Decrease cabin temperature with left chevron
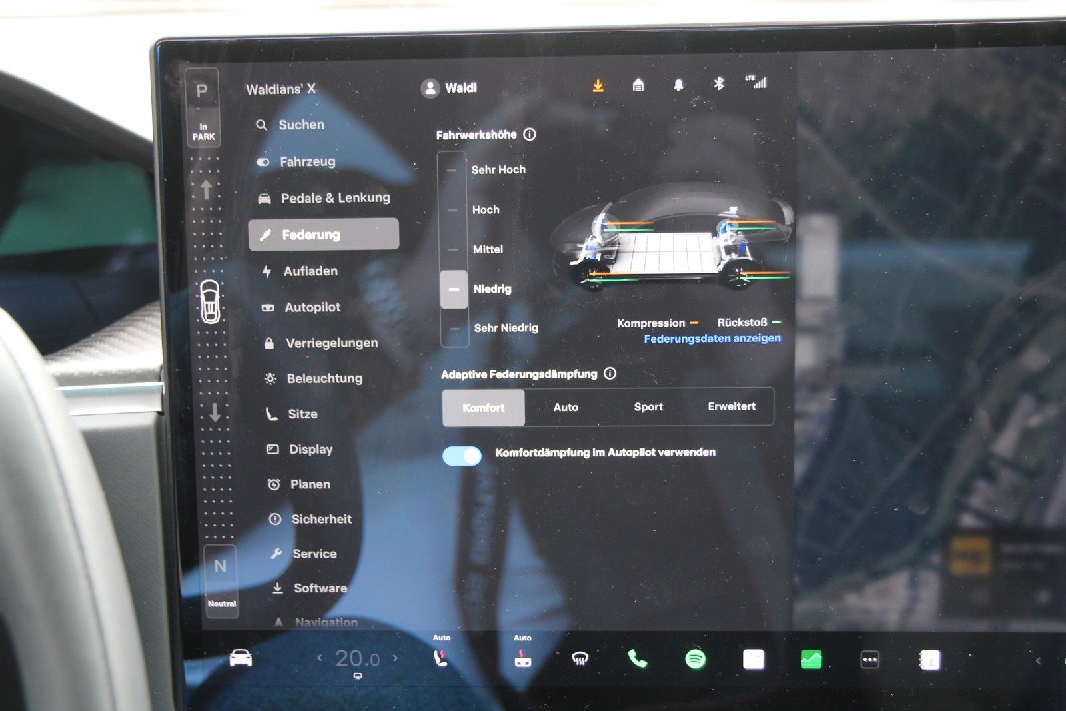The width and height of the screenshot is (1066, 711). [x=320, y=658]
